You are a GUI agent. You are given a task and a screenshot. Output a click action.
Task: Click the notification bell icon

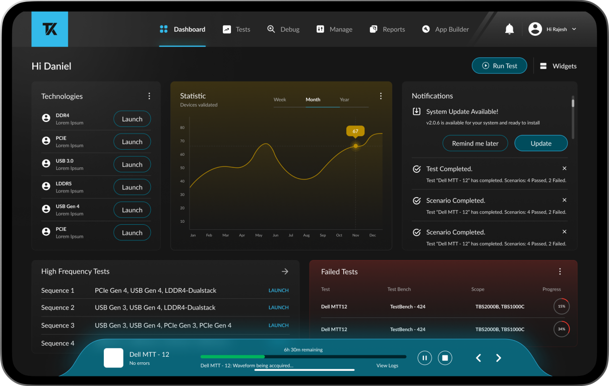pyautogui.click(x=509, y=29)
